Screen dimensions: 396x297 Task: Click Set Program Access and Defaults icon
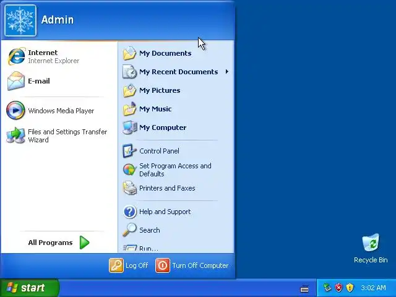point(129,170)
